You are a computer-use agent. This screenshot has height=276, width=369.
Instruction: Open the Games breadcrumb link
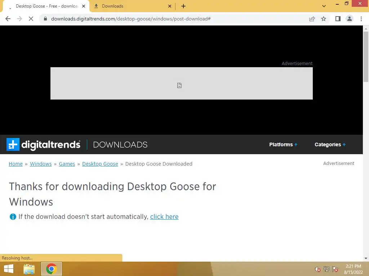pos(67,164)
